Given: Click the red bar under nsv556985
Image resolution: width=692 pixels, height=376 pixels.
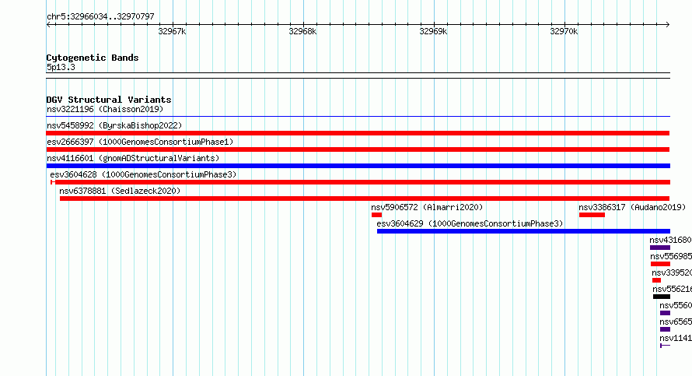Looking at the screenshot, I should tap(660, 264).
